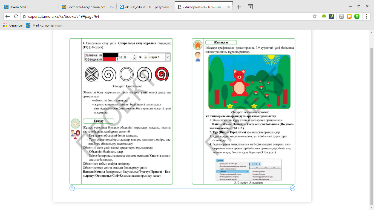This screenshot has width=374, height=210.
Task: Click the page info icon before the URL
Action: (24, 16)
